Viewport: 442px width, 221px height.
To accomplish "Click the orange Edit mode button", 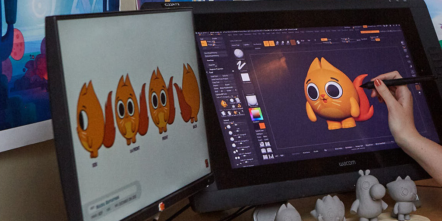I will [266, 43].
